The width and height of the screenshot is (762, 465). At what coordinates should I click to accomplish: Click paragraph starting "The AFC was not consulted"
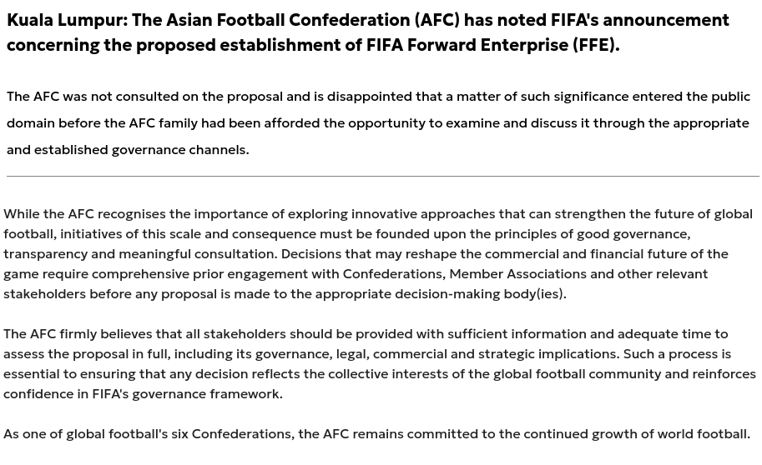point(379,122)
